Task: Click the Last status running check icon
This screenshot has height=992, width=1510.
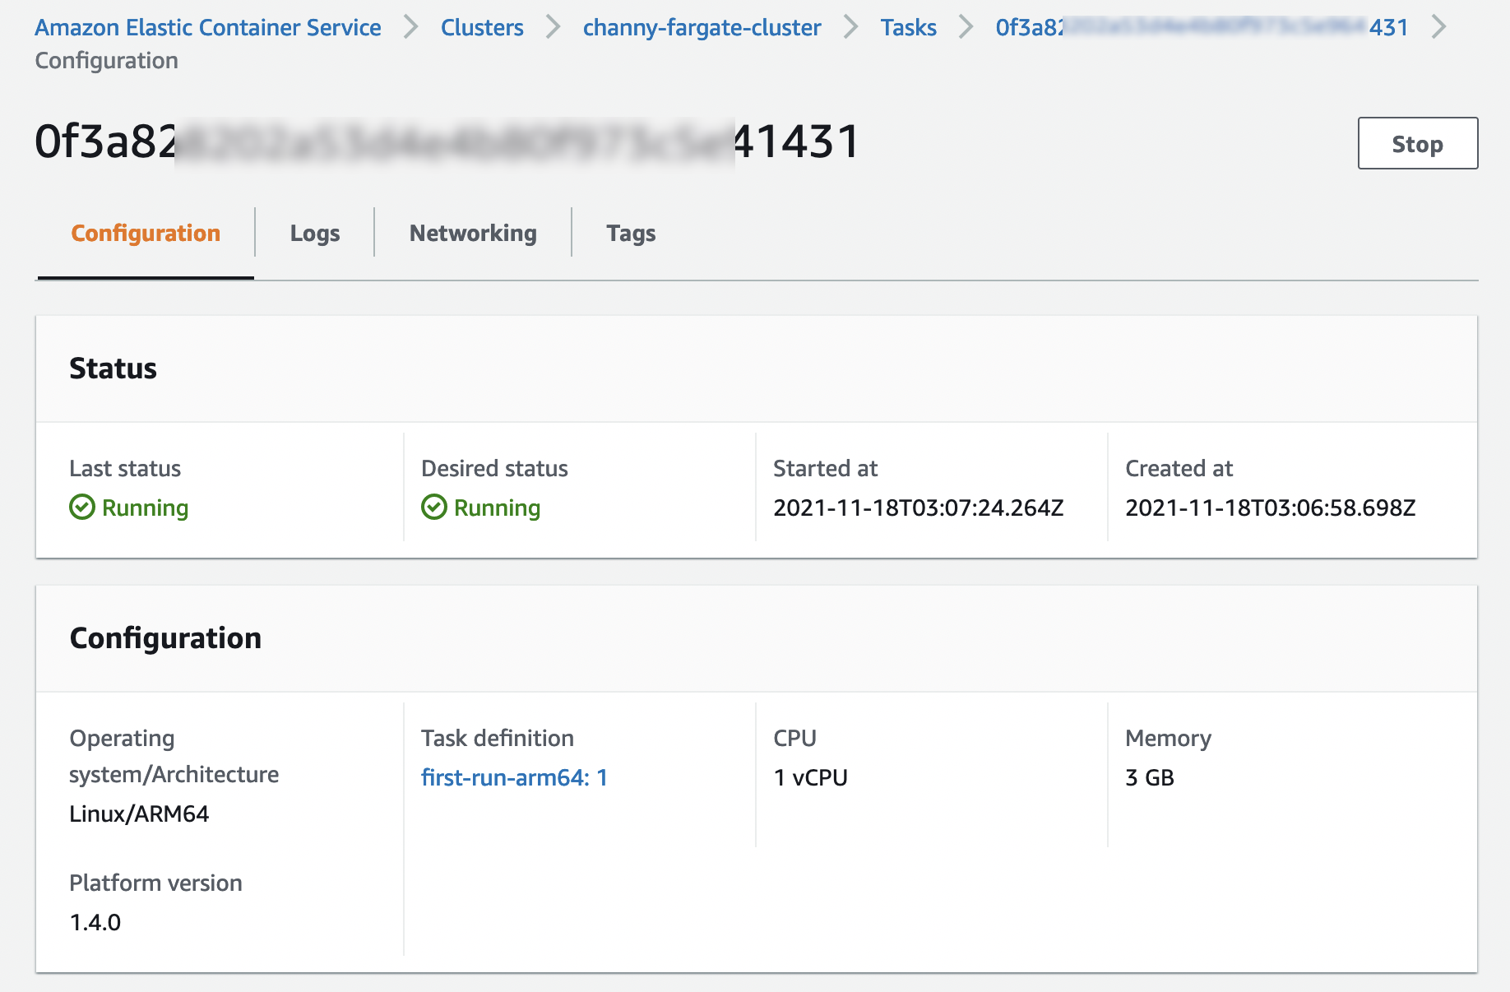Action: (x=82, y=508)
